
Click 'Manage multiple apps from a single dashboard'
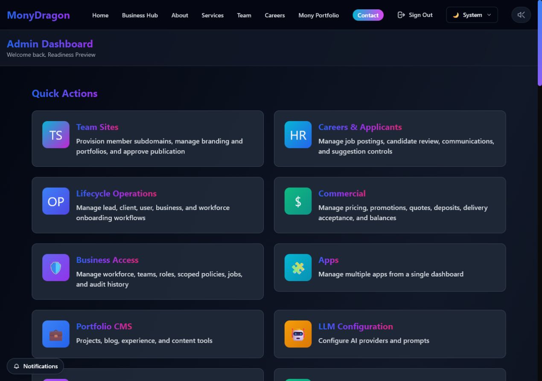[x=391, y=274]
